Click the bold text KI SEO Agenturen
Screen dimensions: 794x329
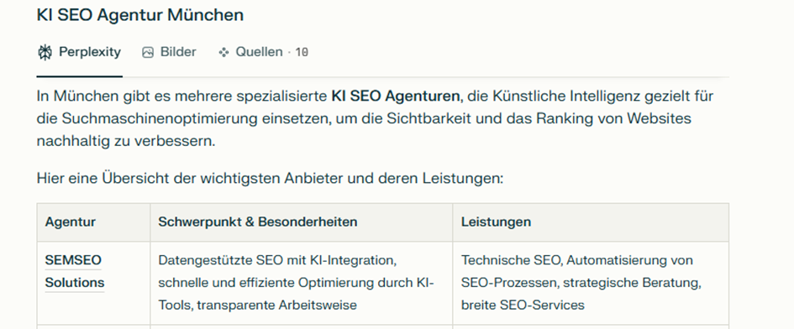(x=396, y=97)
